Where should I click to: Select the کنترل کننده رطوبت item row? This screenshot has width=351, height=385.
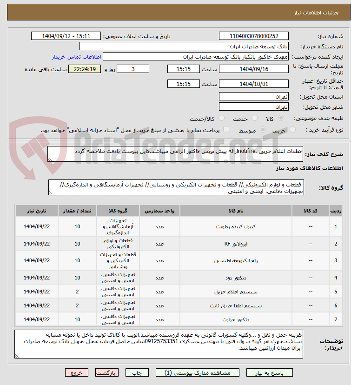[179, 226]
